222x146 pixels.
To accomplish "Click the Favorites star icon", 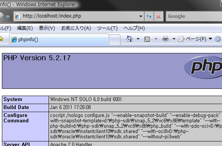I will (1, 39).
